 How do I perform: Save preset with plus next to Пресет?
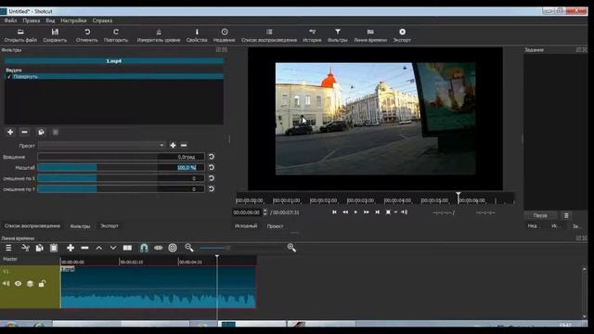[173, 145]
